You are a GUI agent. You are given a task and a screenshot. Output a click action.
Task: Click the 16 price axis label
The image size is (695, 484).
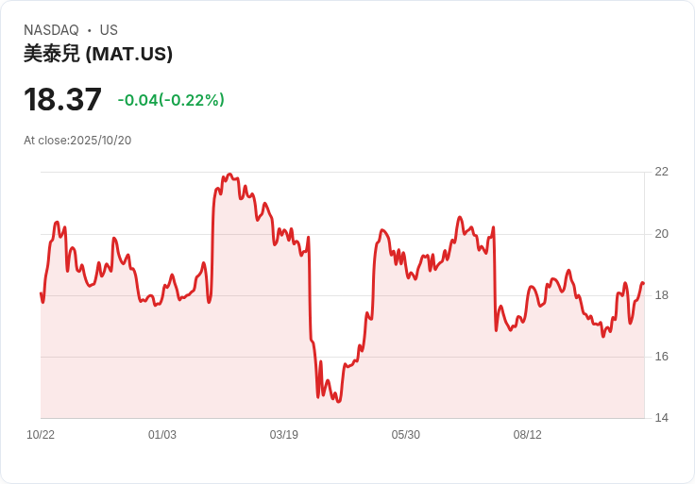662,357
